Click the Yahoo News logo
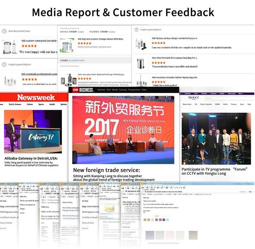Screen dimensions: 255x249 (x=193, y=98)
